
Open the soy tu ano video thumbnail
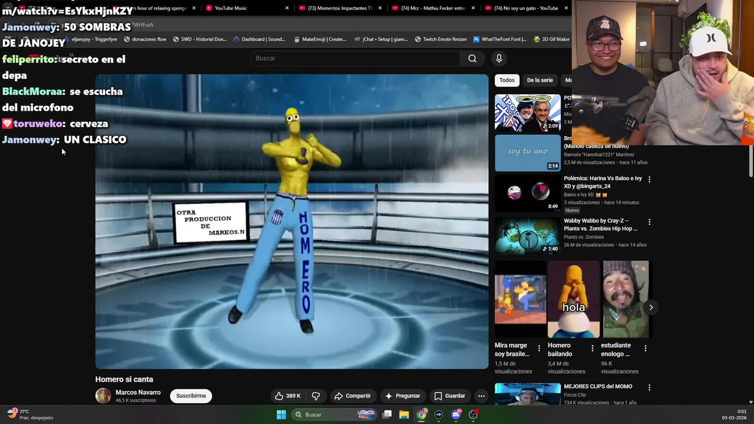coord(528,153)
